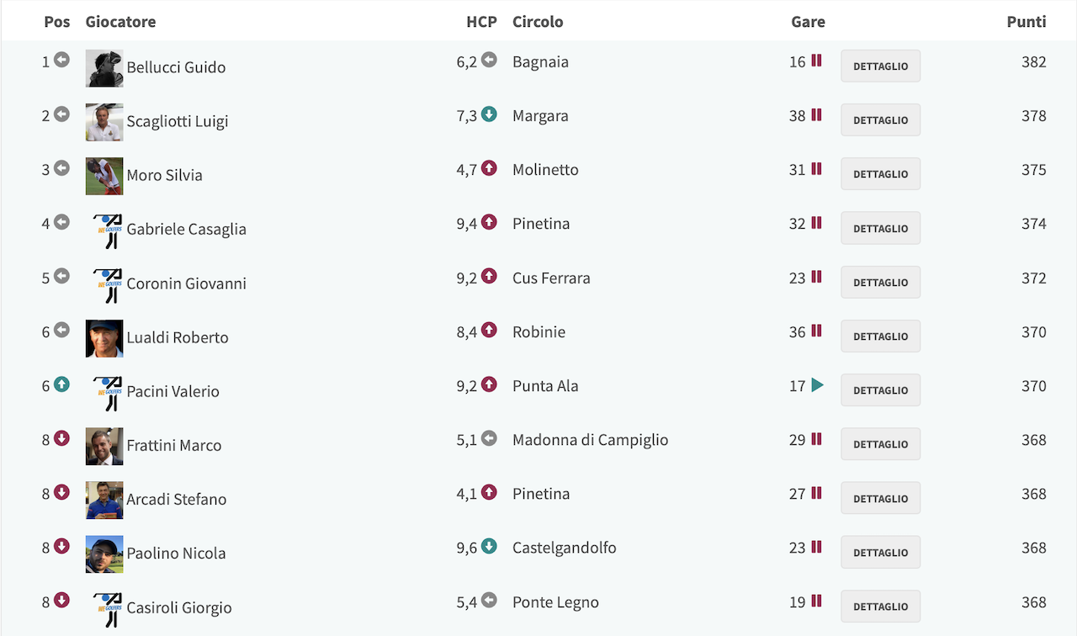1077x636 pixels.
Task: Click the green down arrow beside Scagliotti Luigi's HCP 7,3
Action: 489,114
